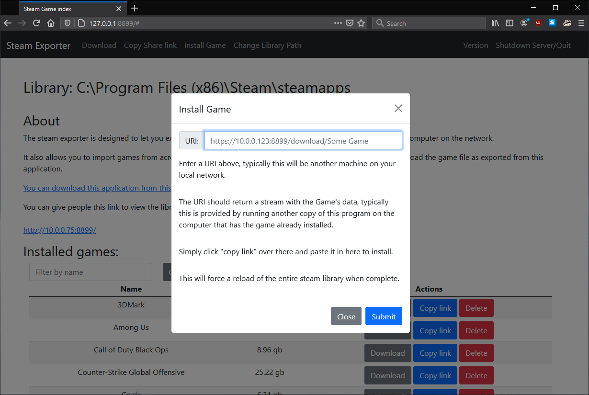Screen dimensions: 589x395
Task: Open the page actions three-dot menu
Action: (x=338, y=23)
